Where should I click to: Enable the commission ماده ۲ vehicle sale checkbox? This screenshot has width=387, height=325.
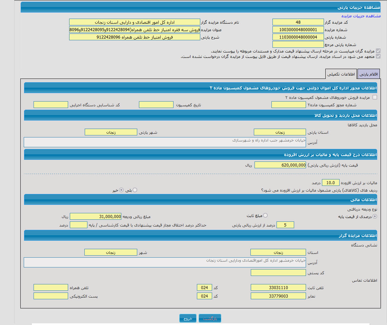(x=374, y=97)
